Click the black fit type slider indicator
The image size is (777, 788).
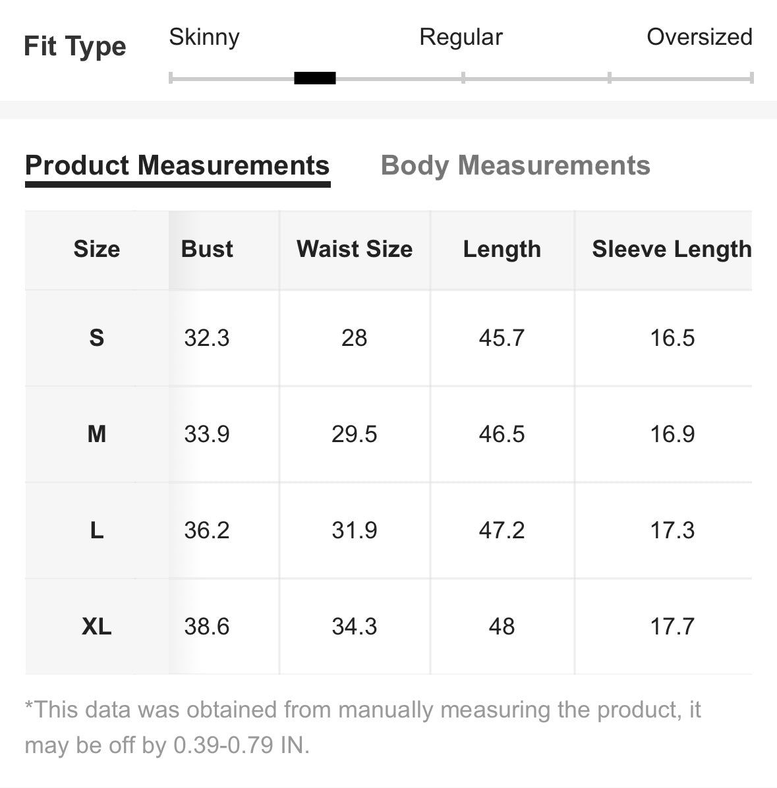click(314, 78)
